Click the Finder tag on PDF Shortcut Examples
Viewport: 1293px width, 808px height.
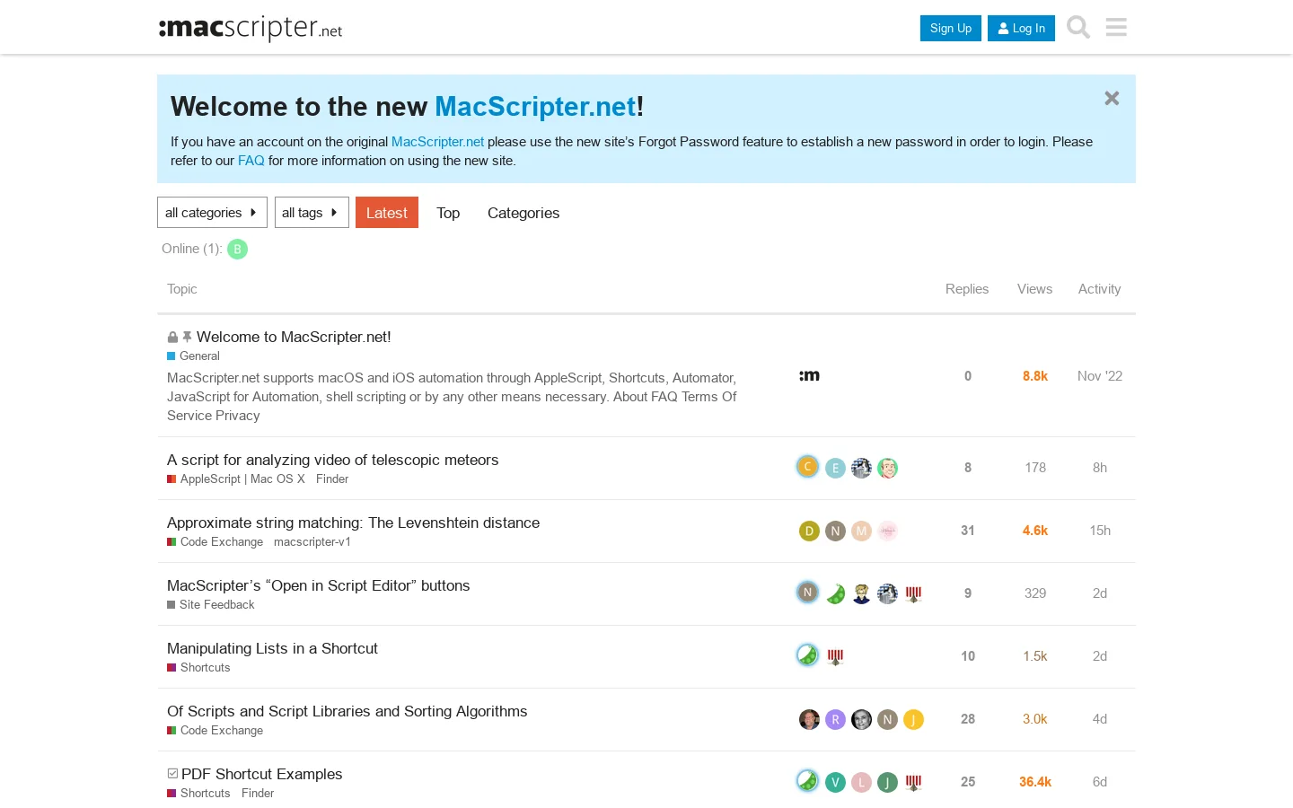(x=258, y=794)
